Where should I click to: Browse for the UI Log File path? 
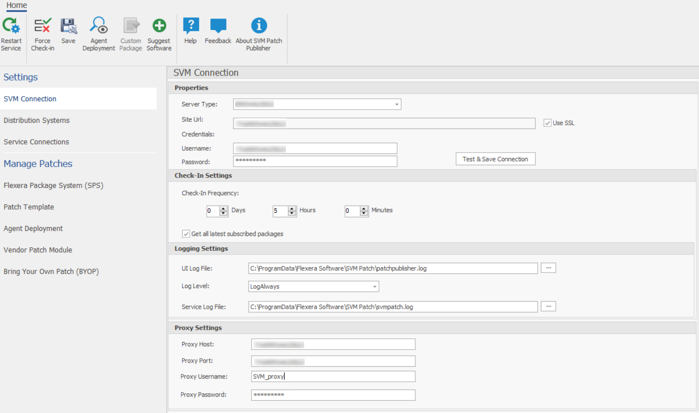[x=548, y=268]
